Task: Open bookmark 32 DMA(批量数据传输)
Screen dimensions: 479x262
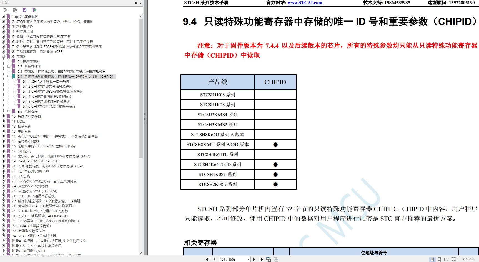Action: pyautogui.click(x=31, y=226)
